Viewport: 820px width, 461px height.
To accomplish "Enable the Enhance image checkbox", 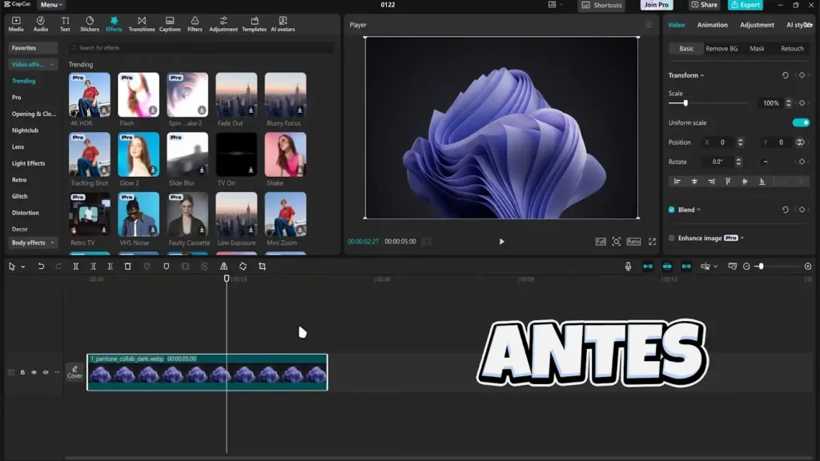I will coord(672,238).
